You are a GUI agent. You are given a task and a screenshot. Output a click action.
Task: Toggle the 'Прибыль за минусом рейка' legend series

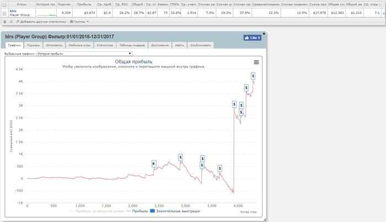[96, 211]
